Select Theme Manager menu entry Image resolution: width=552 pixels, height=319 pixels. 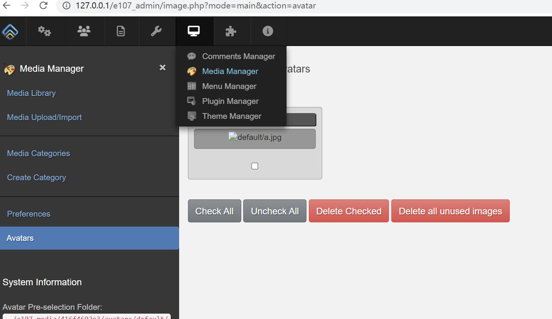point(232,116)
